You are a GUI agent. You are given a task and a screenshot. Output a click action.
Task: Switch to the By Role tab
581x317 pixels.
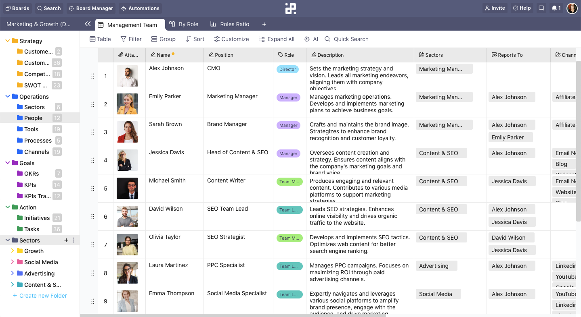(x=184, y=24)
